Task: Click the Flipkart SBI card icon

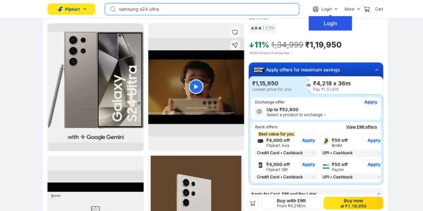Action: tap(260, 165)
